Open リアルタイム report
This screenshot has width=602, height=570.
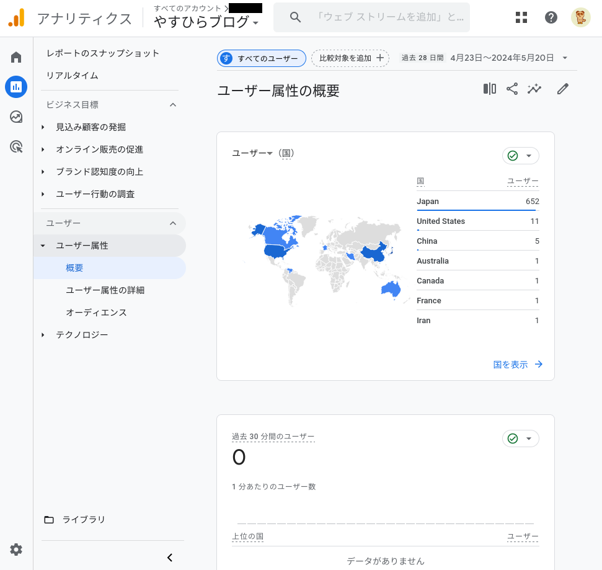point(73,76)
